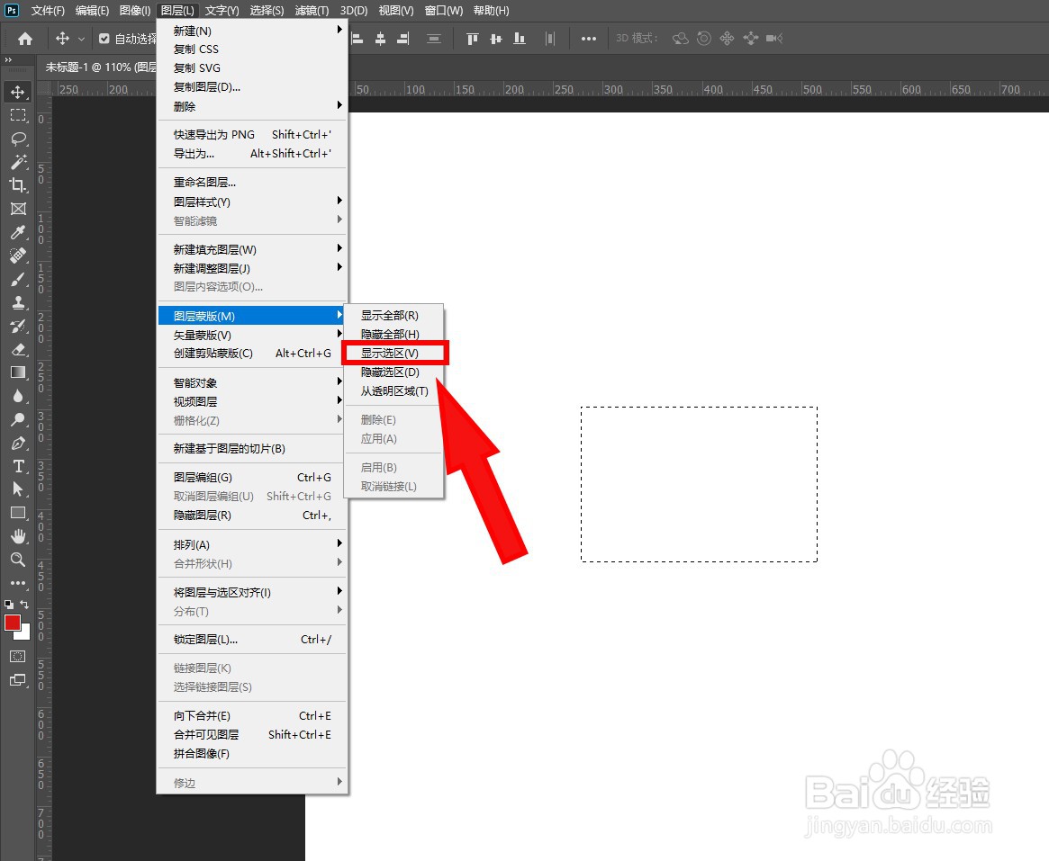Toggle the 自动选择 checkbox
Viewport: 1049px width, 861px height.
104,39
